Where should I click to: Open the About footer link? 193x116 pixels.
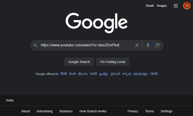tap(26, 111)
